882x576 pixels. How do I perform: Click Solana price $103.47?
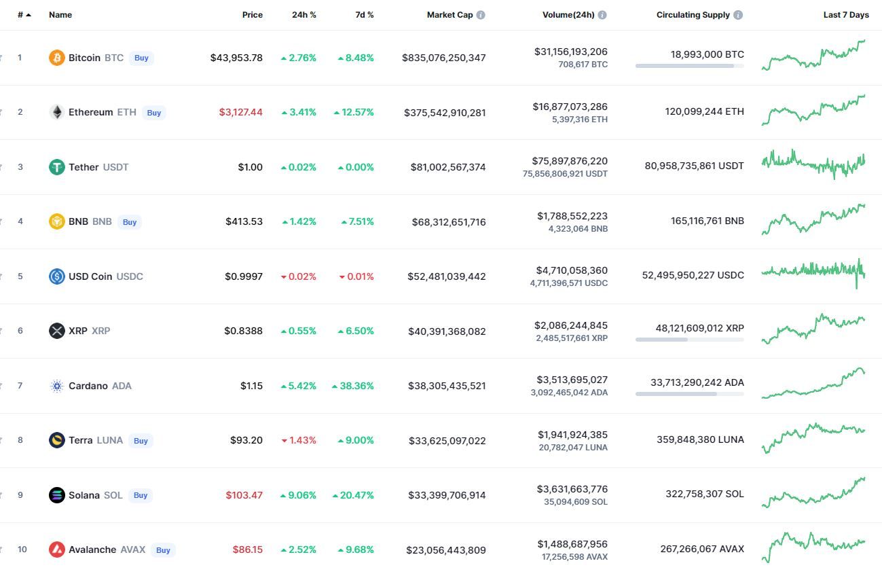pos(244,495)
